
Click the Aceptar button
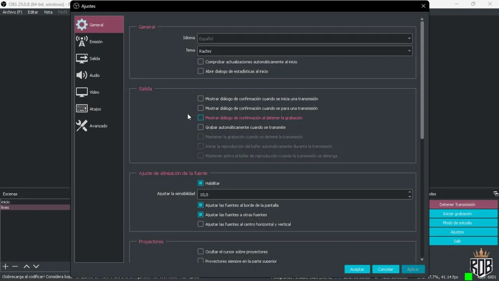click(357, 269)
